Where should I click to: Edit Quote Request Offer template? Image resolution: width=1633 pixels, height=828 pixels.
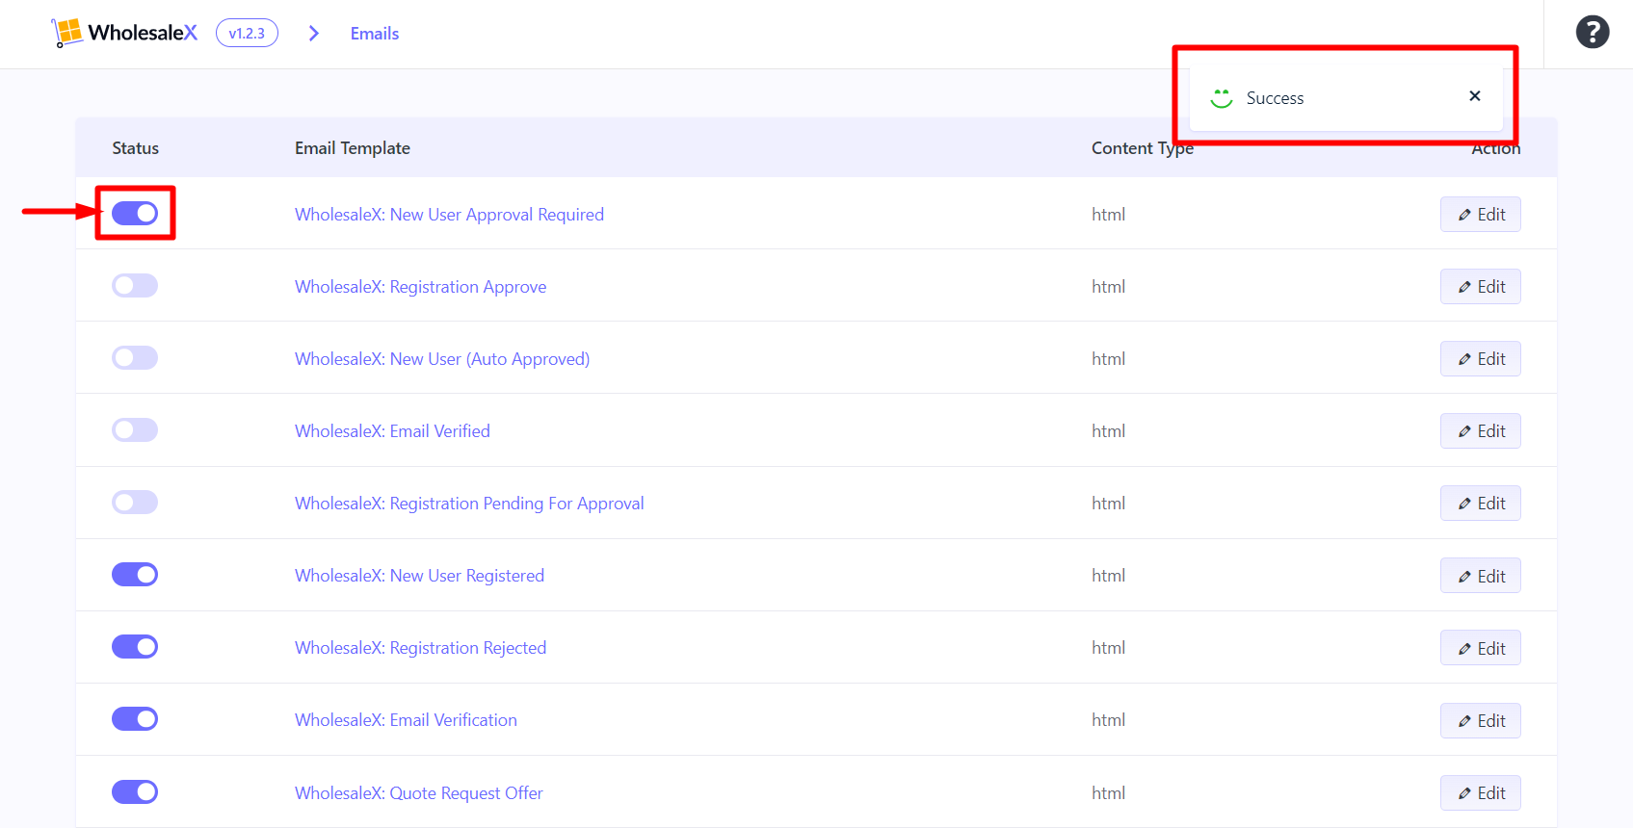(x=1481, y=793)
